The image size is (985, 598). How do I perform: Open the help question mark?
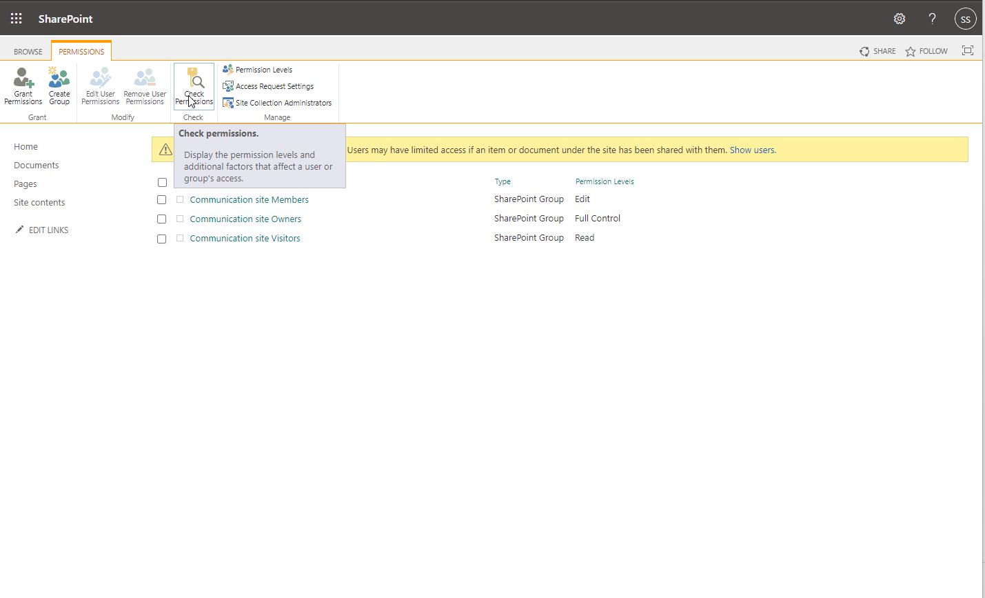[933, 19]
